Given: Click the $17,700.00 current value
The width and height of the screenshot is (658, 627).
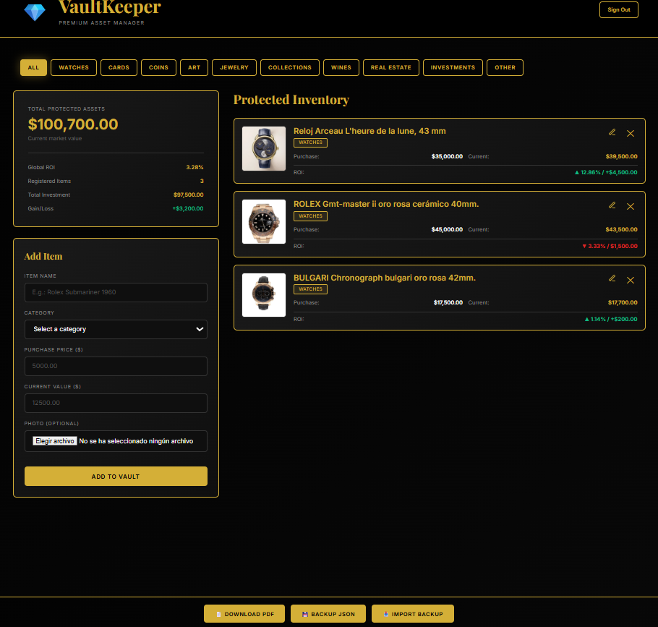Looking at the screenshot, I should coord(623,302).
